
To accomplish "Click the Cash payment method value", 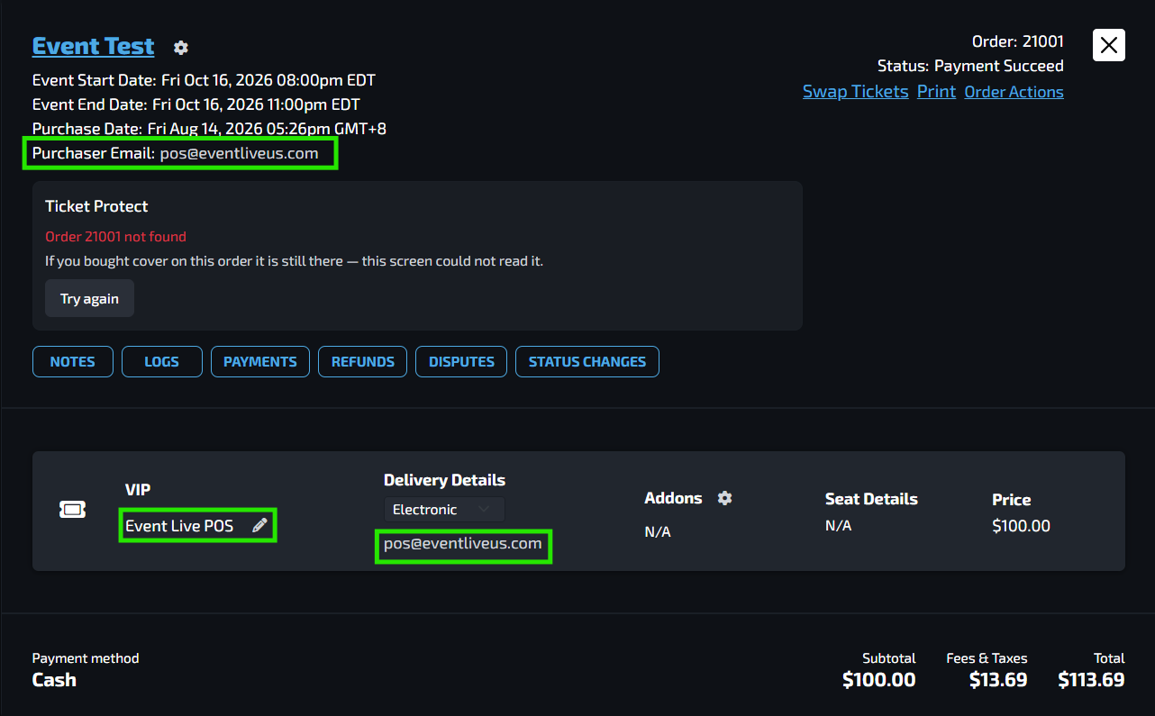I will [x=54, y=680].
